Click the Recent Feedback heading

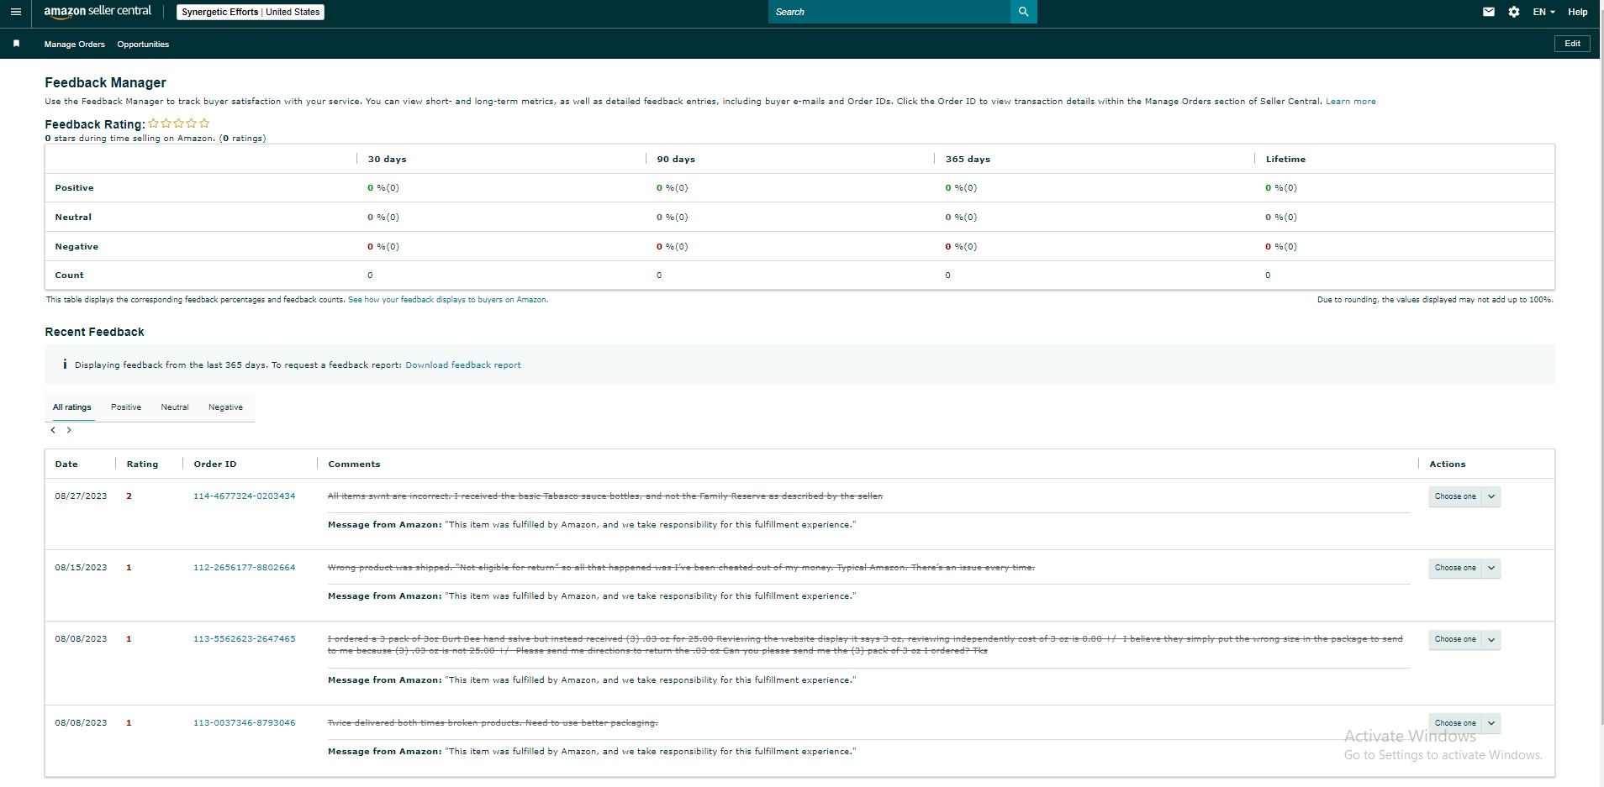[x=94, y=333]
